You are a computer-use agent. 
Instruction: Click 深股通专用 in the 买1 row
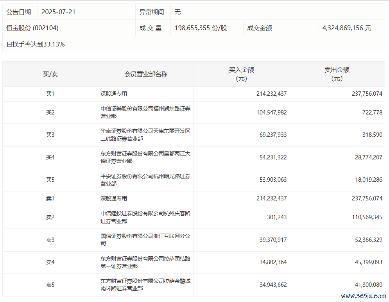[114, 94]
